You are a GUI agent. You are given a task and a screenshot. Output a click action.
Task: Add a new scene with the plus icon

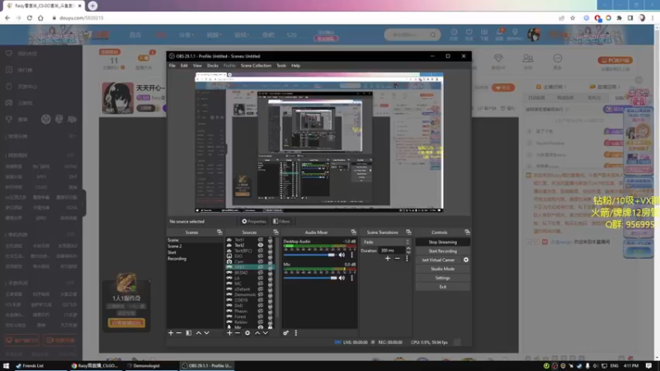171,333
